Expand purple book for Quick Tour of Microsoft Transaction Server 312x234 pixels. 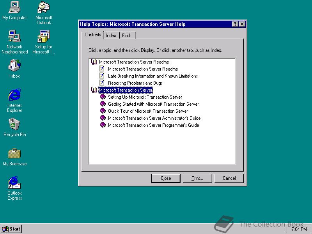(103, 111)
